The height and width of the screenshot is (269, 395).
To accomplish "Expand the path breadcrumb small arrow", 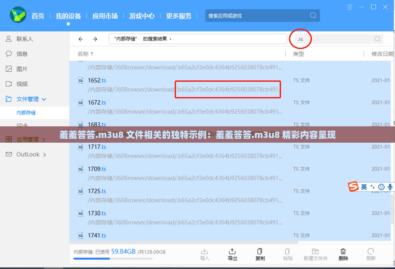I will pos(171,39).
